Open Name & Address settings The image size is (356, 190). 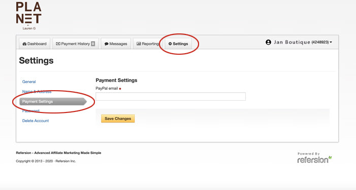pyautogui.click(x=37, y=92)
